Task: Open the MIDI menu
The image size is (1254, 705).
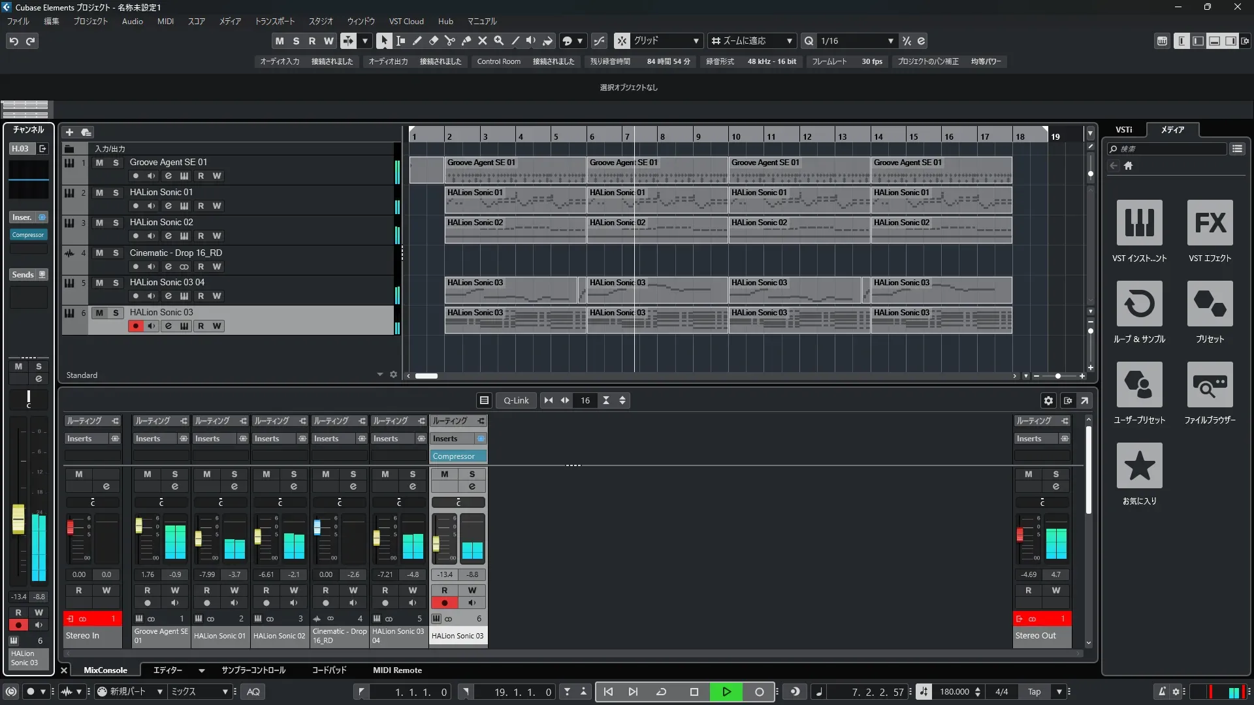Action: 165,22
